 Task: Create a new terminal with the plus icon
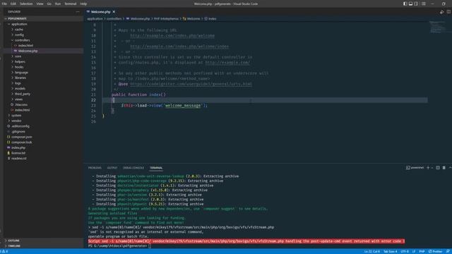pyautogui.click(x=428, y=168)
